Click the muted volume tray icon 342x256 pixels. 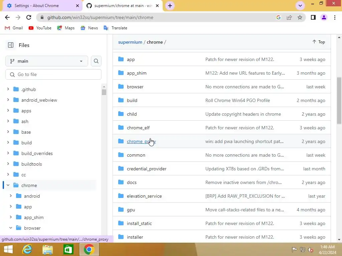coord(311,249)
